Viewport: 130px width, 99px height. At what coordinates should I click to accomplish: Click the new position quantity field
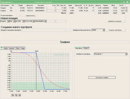click(x=51, y=21)
